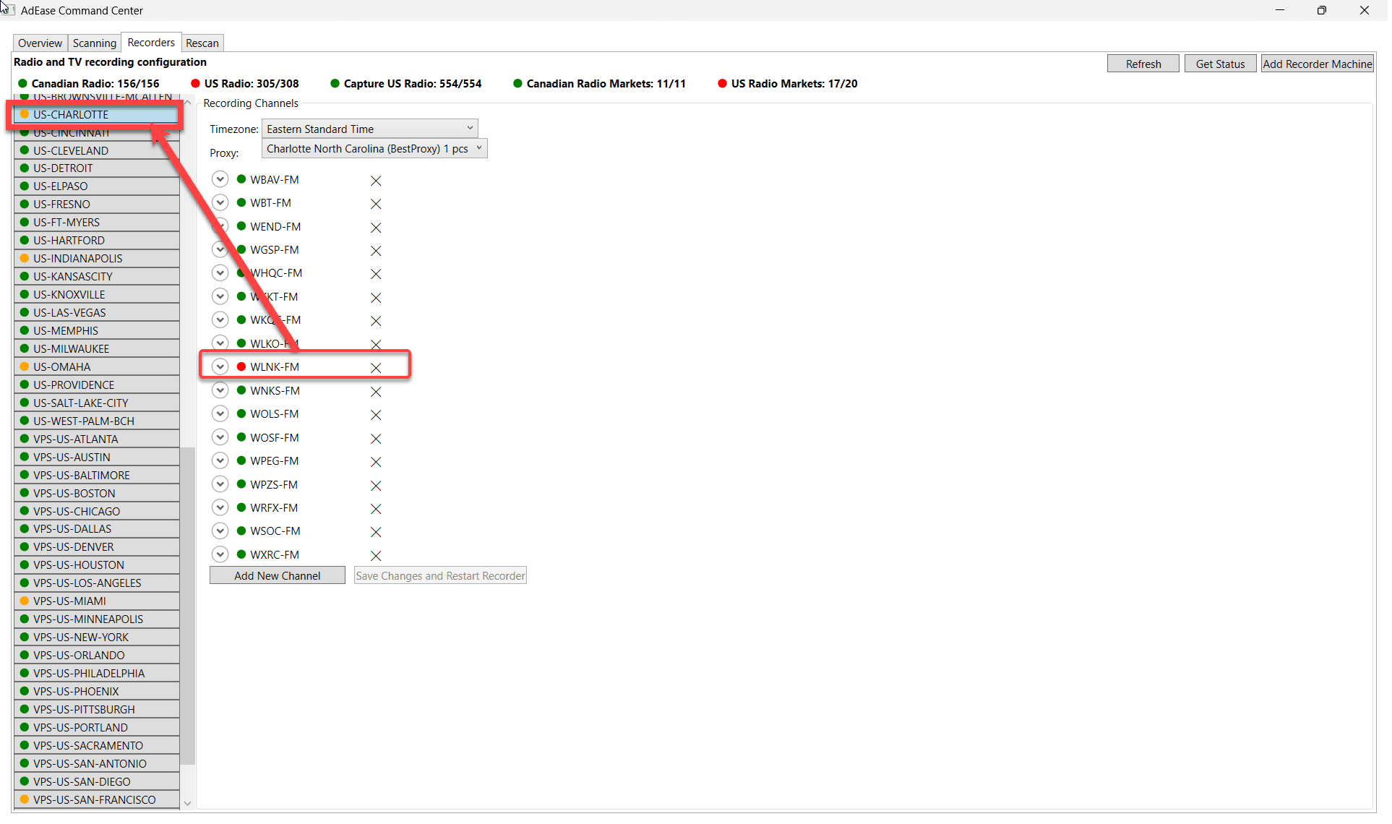Screen dimensions: 1392x824
Task: Choose VPS-US-NEW-YORK in the recorder list
Action: pyautogui.click(x=97, y=637)
